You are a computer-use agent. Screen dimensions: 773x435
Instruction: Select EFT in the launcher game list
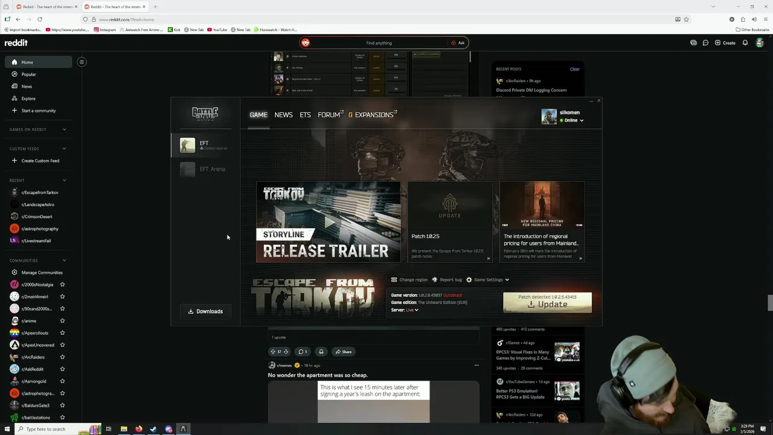205,145
